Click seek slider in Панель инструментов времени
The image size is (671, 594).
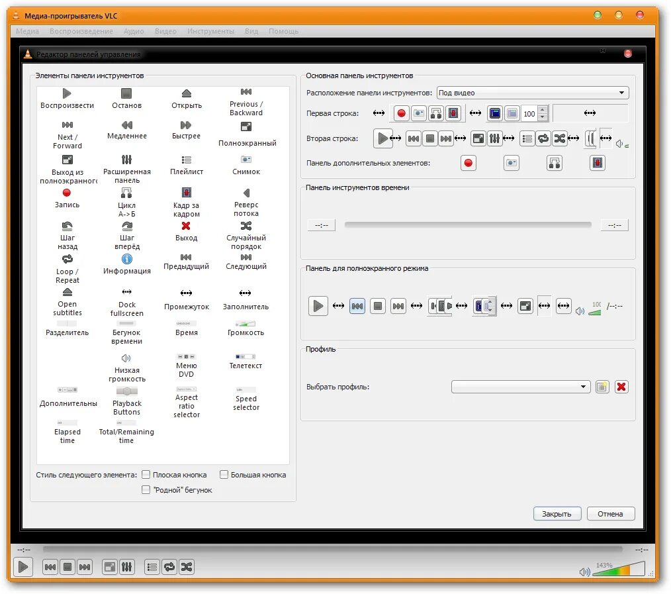[x=468, y=225]
